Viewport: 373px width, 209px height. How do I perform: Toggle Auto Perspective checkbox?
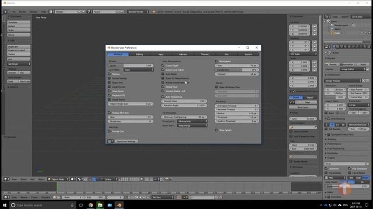click(163, 97)
